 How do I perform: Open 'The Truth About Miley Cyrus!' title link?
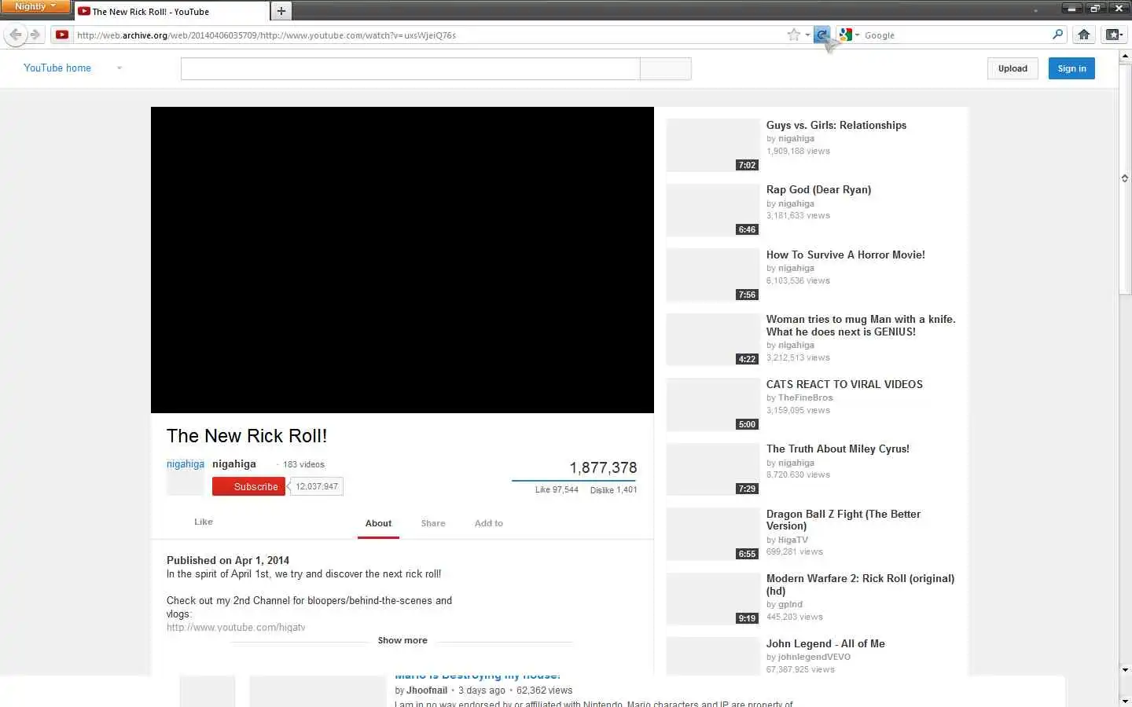point(838,449)
